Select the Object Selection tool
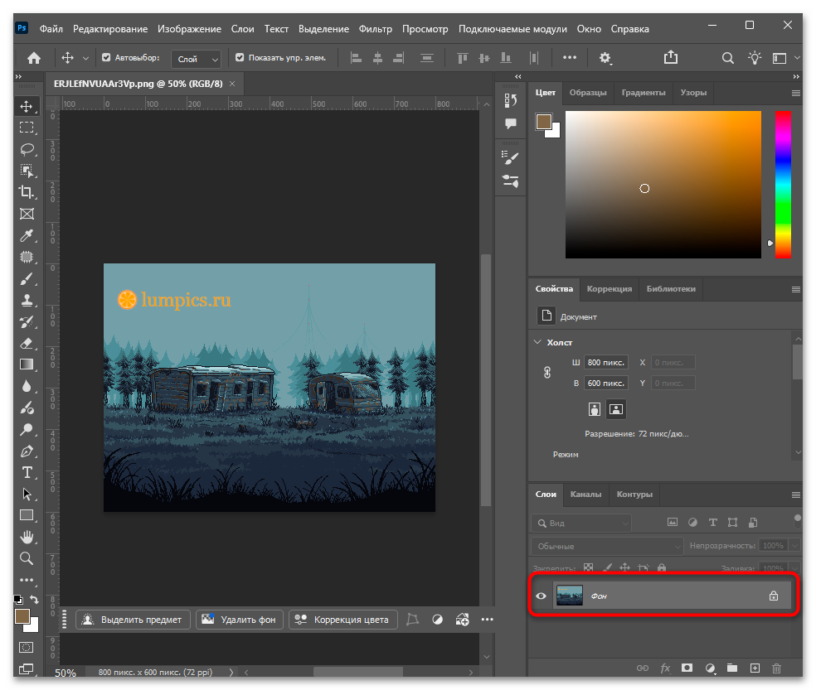 pyautogui.click(x=27, y=171)
